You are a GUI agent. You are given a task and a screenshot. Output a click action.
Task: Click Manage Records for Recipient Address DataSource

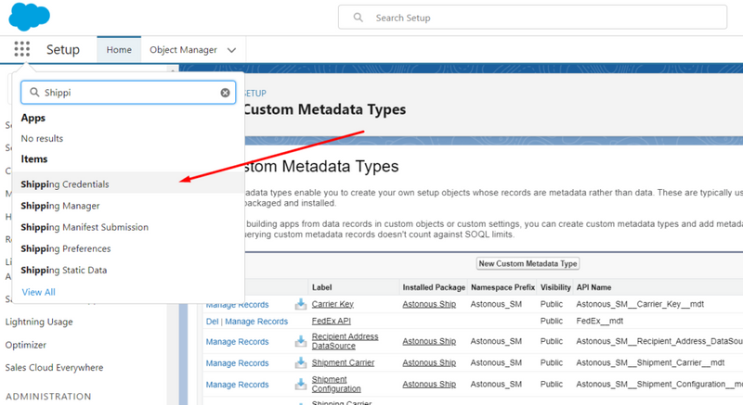click(237, 342)
